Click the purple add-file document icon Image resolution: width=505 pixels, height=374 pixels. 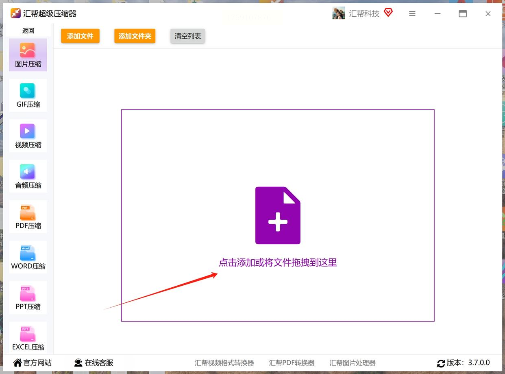coord(278,215)
